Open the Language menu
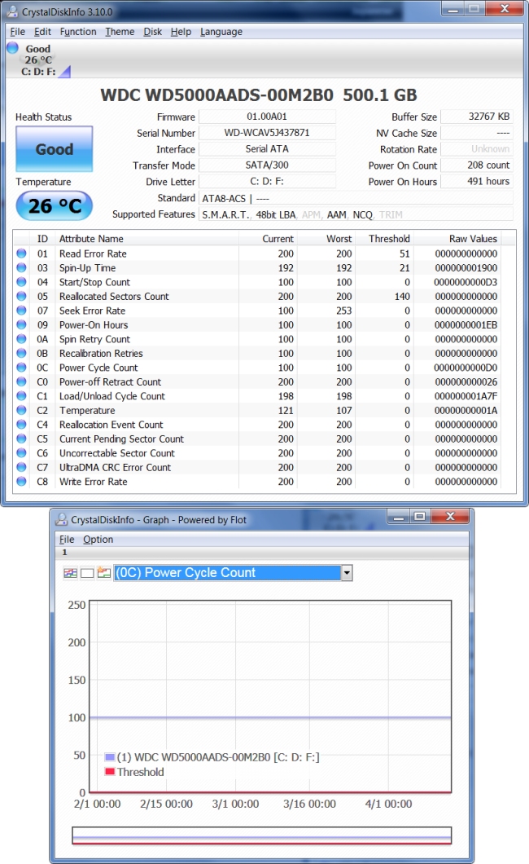This screenshot has height=864, width=529. (x=221, y=32)
